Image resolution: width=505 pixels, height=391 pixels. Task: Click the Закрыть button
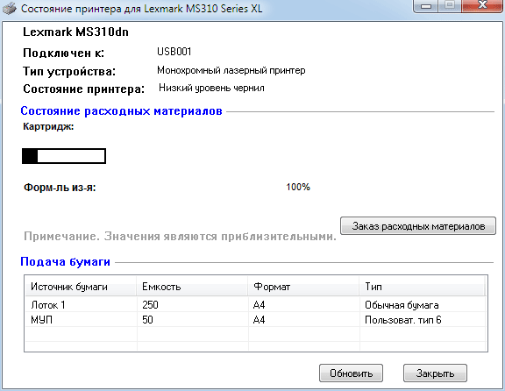tap(435, 373)
